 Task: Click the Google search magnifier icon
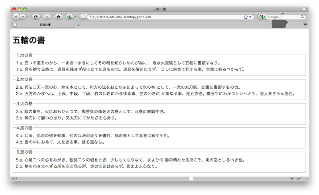[x=303, y=17]
